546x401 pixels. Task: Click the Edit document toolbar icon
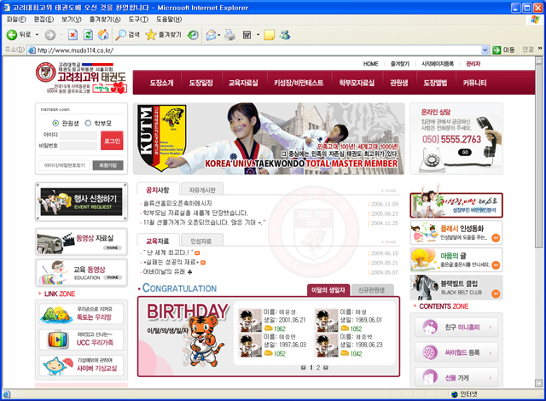pyautogui.click(x=247, y=34)
